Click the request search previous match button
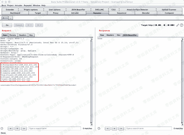The height and width of the screenshot is (135, 184). 11,129
